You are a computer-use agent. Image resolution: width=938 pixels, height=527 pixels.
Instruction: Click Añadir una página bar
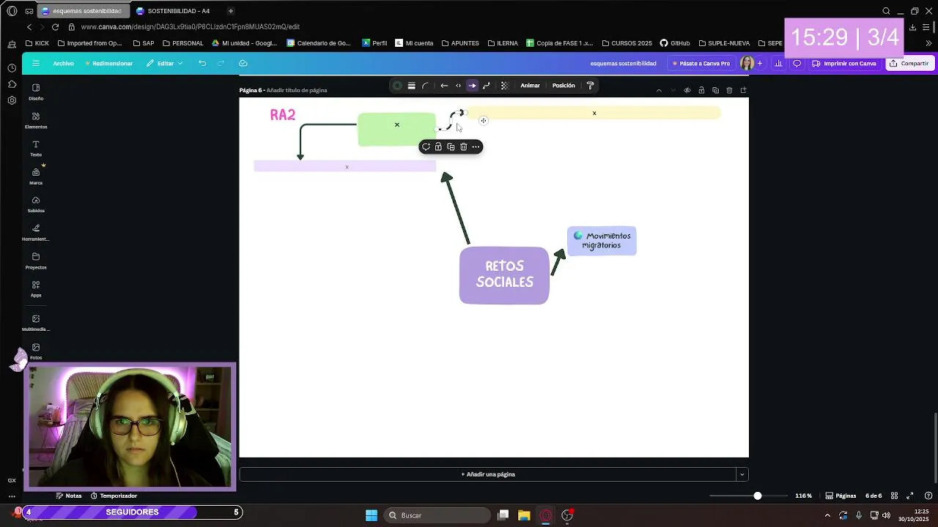(488, 474)
